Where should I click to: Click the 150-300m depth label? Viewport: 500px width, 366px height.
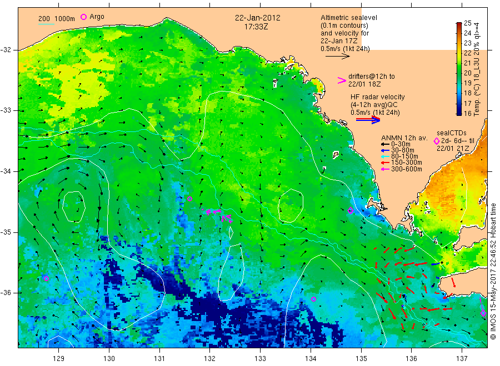tap(407, 162)
